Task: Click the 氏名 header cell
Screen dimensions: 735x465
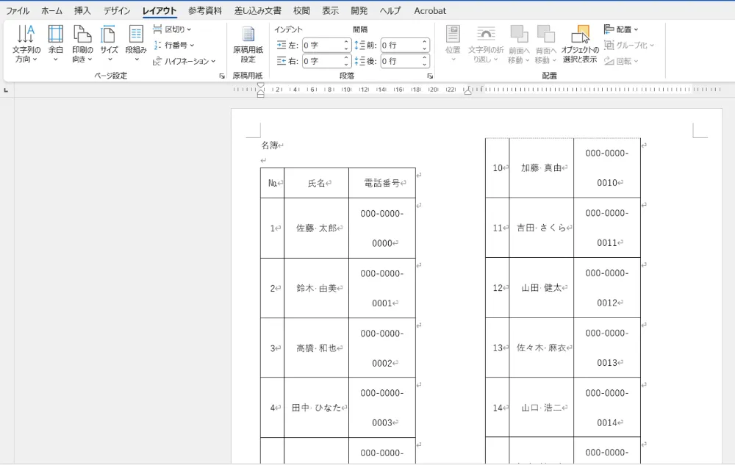Action: coord(316,183)
